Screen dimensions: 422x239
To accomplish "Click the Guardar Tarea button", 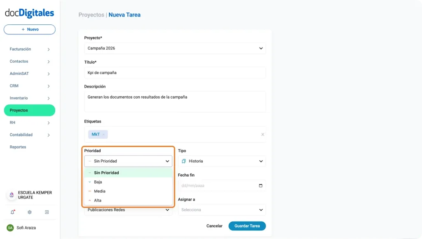I will tap(247, 226).
